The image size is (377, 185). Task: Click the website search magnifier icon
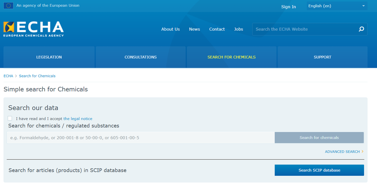tap(362, 29)
